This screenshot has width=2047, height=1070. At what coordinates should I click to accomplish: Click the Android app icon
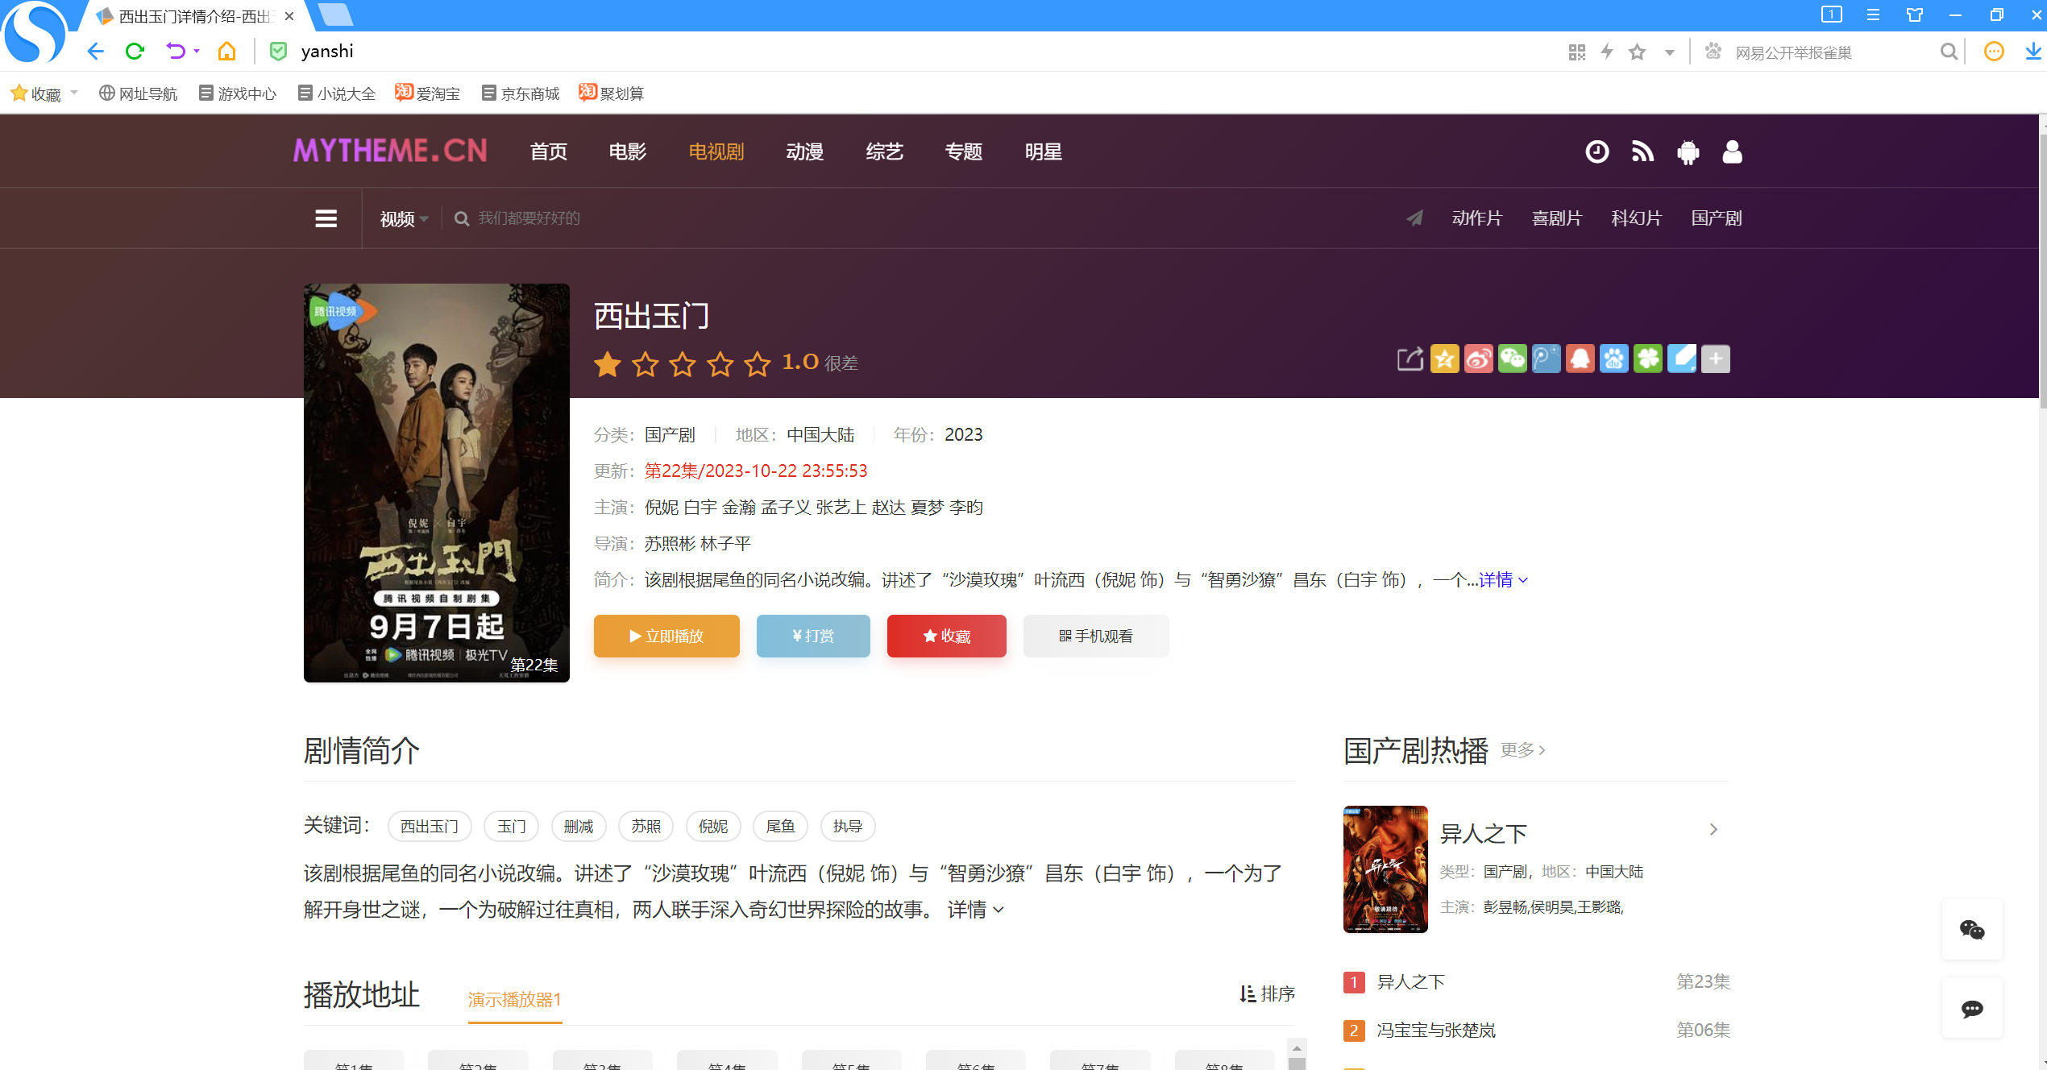(x=1688, y=151)
